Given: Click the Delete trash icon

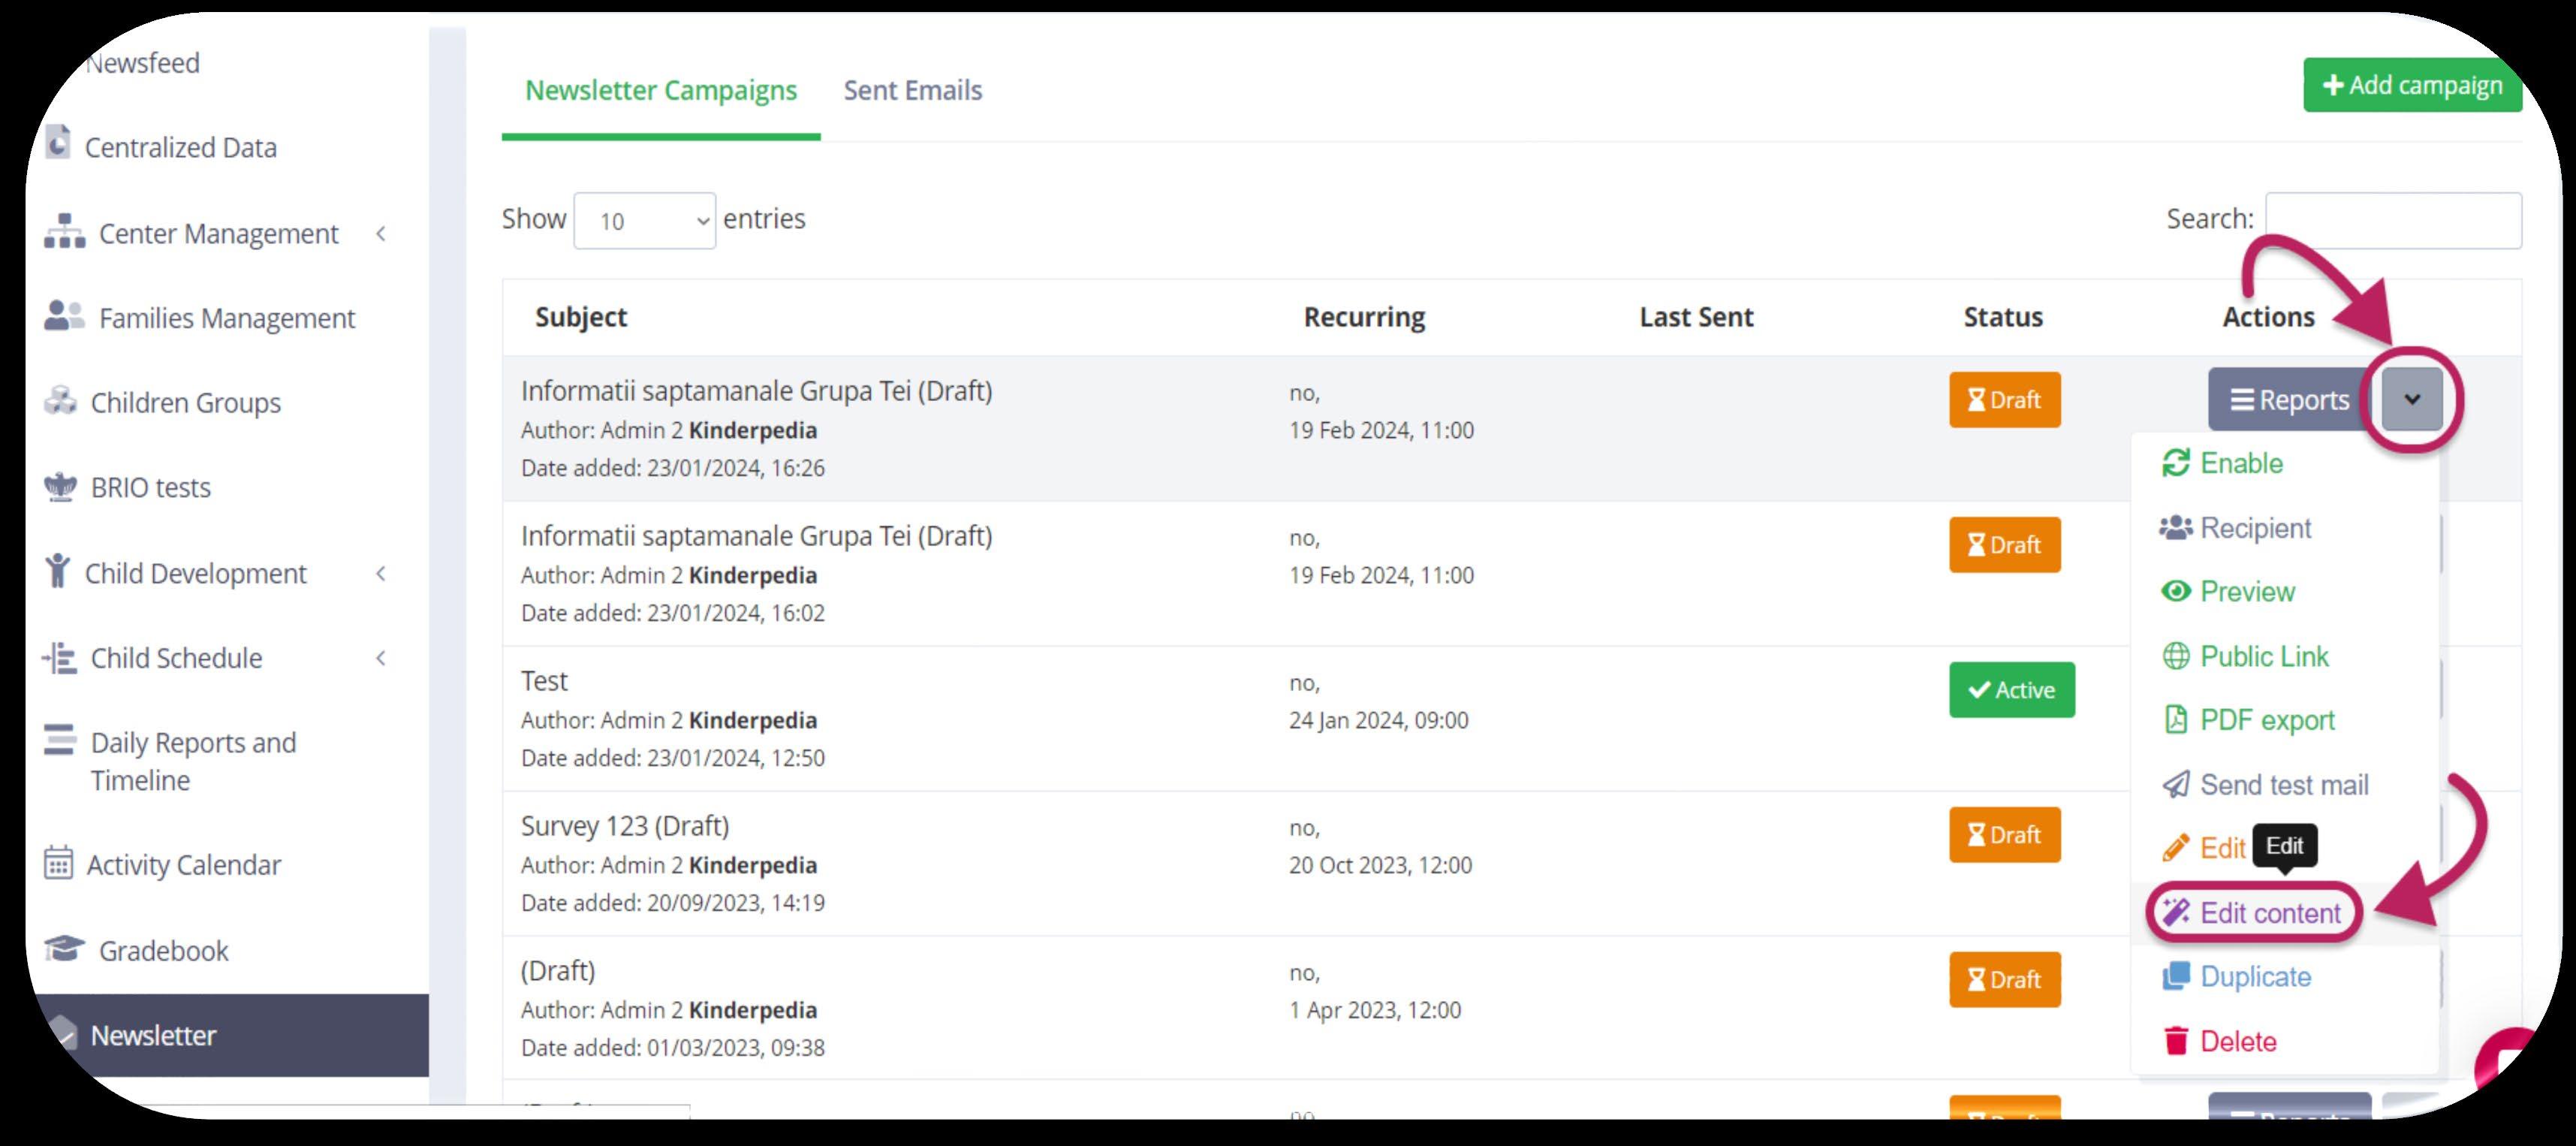Looking at the screenshot, I should click(x=2175, y=1041).
